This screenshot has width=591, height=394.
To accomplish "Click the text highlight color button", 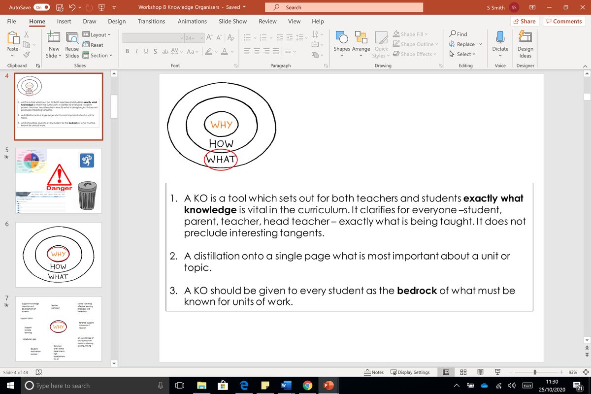I will click(208, 52).
